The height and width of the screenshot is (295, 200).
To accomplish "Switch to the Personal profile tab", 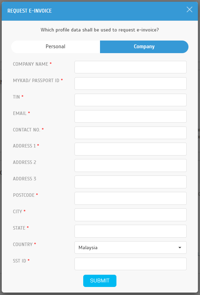I will pos(56,46).
